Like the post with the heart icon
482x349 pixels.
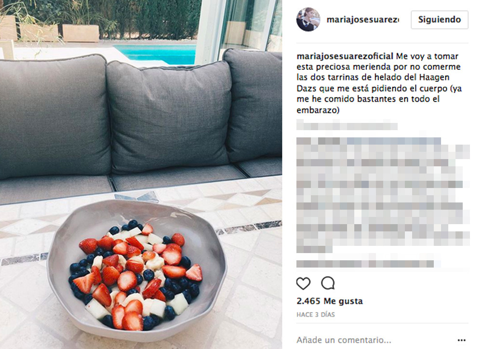pyautogui.click(x=303, y=283)
